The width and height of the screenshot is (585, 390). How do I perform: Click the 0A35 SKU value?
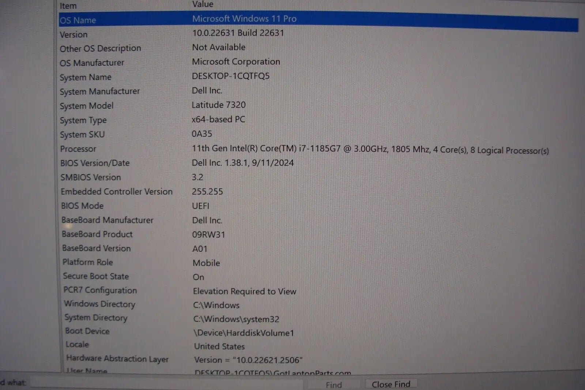(202, 134)
